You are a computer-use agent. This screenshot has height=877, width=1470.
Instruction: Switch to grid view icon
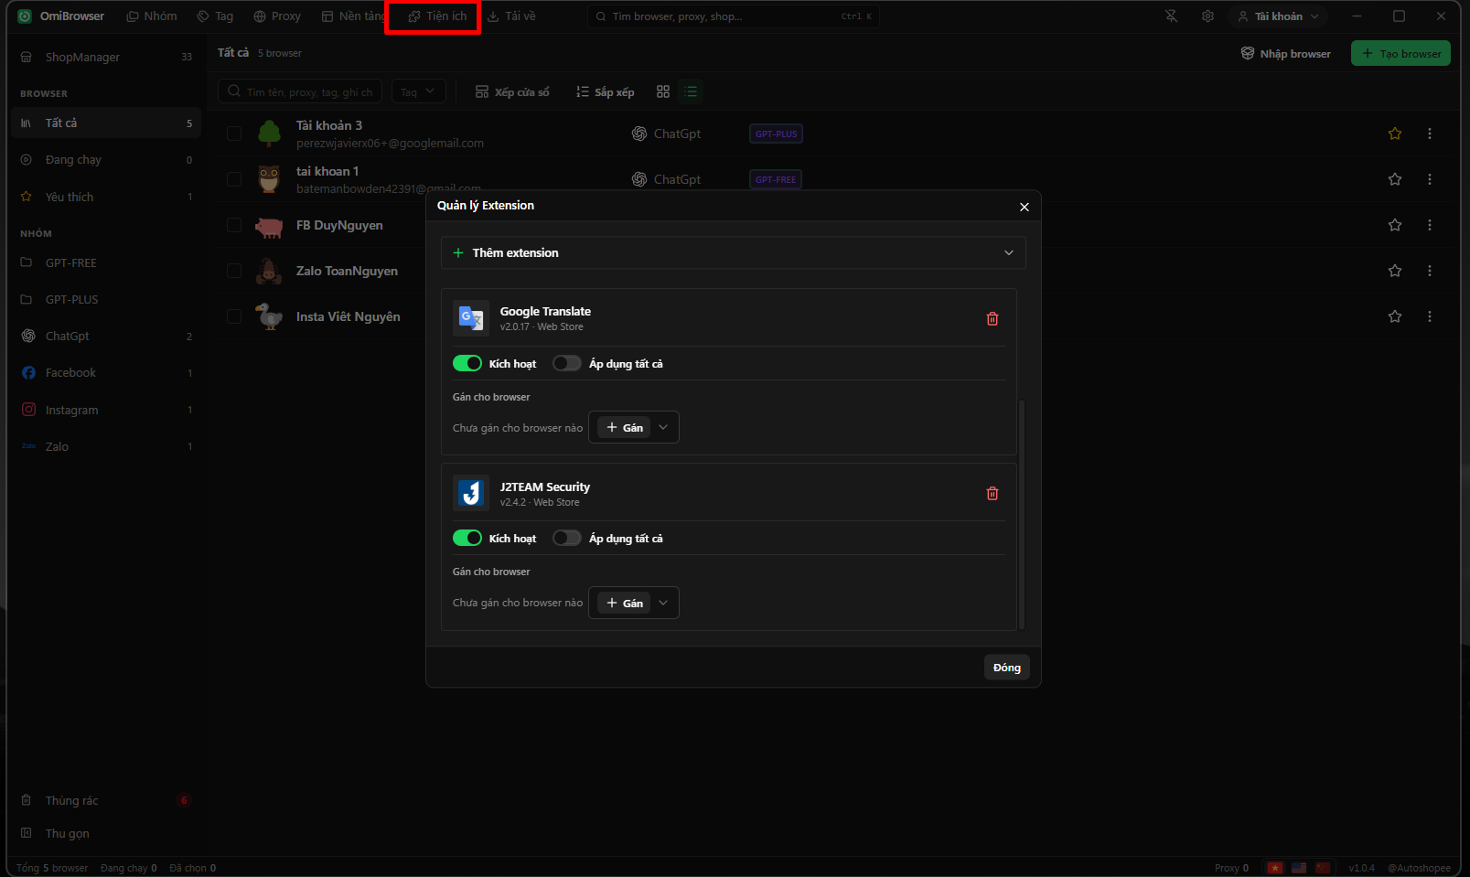tap(663, 91)
